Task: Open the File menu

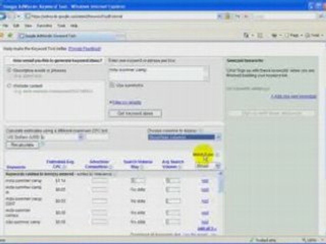Action: [5, 26]
